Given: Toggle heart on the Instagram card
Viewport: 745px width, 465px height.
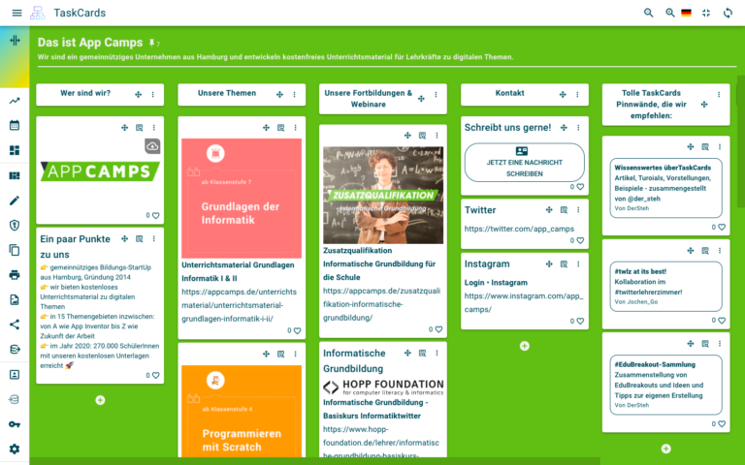Looking at the screenshot, I should point(580,322).
